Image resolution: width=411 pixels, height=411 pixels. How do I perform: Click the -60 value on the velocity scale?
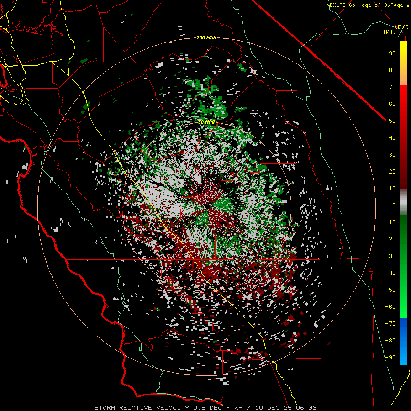pyautogui.click(x=390, y=307)
